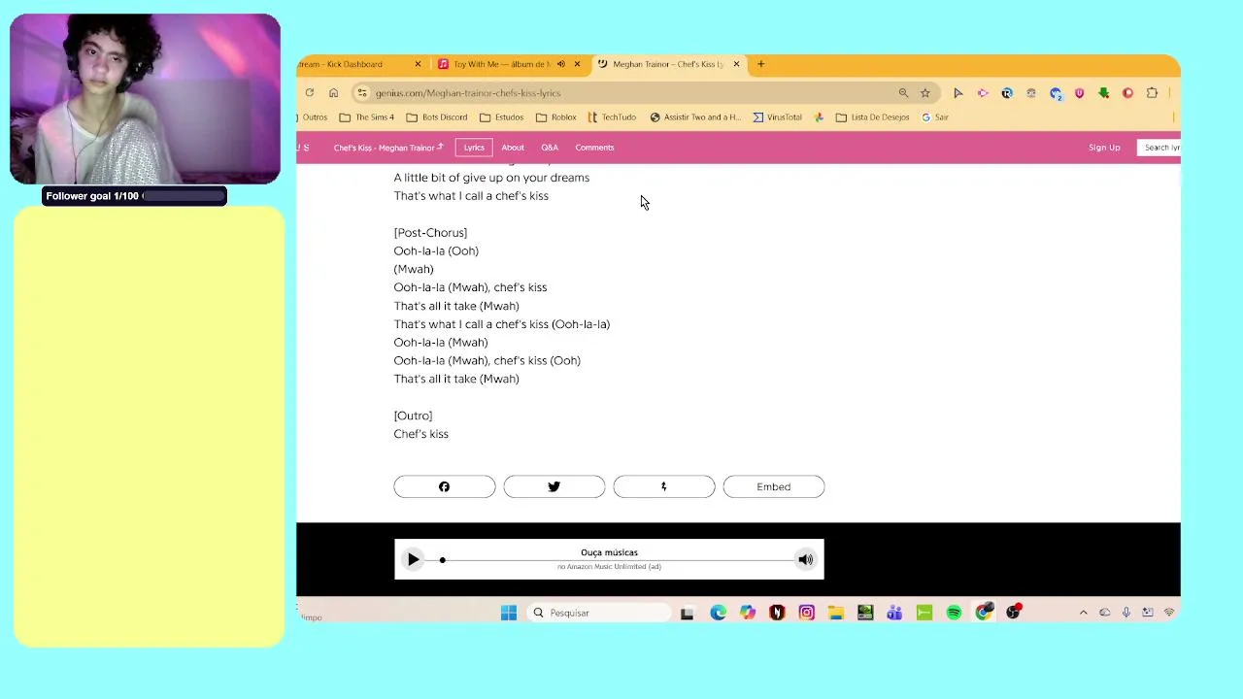Open Microsoft Teams from the taskbar
1243x699 pixels.
pyautogui.click(x=894, y=613)
